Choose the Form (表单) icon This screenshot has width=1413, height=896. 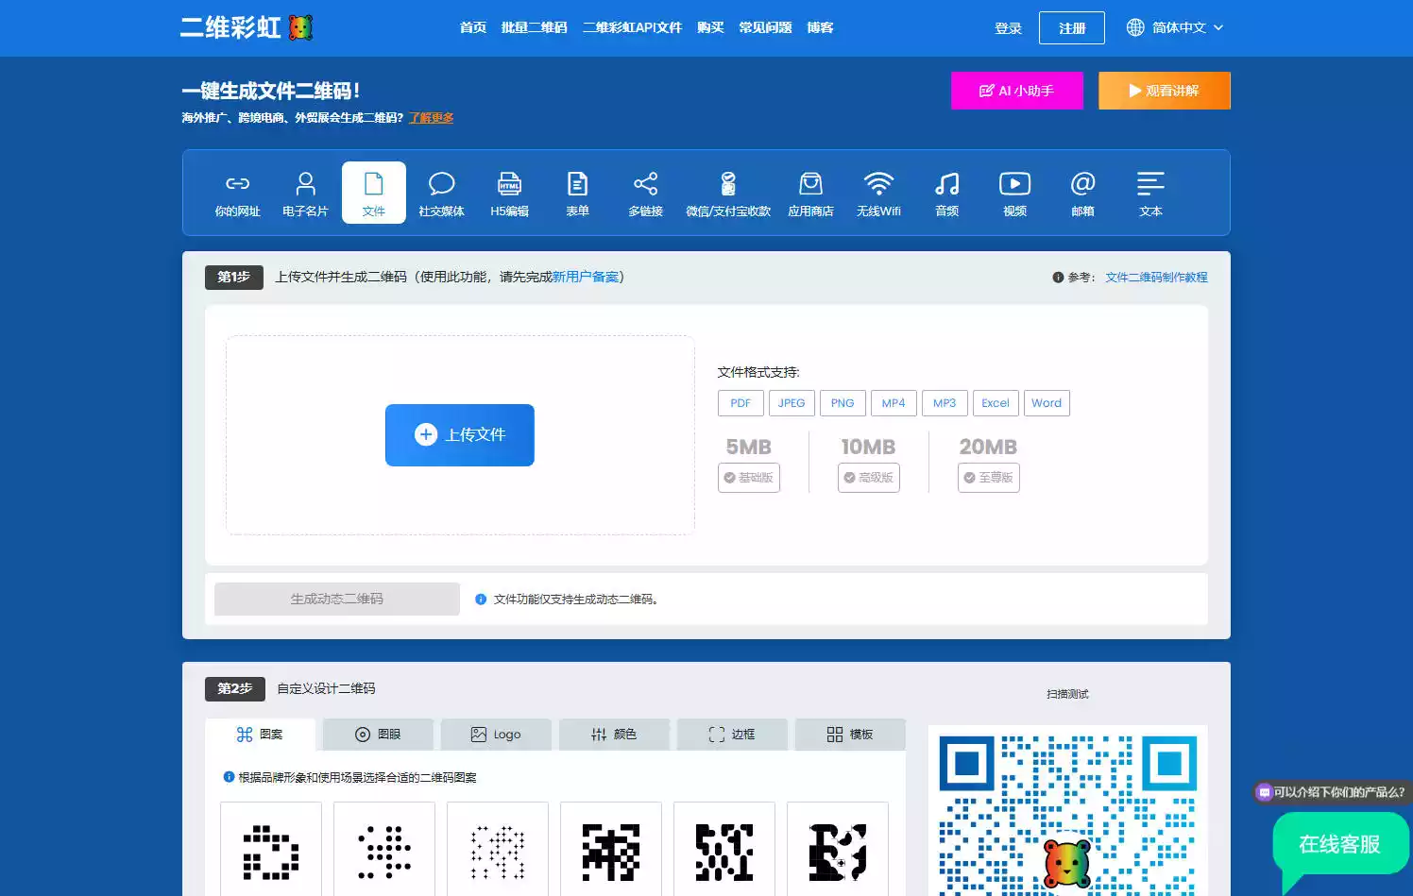click(577, 193)
